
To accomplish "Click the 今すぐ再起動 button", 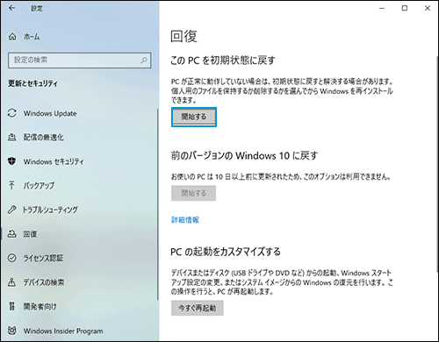I will tap(198, 308).
